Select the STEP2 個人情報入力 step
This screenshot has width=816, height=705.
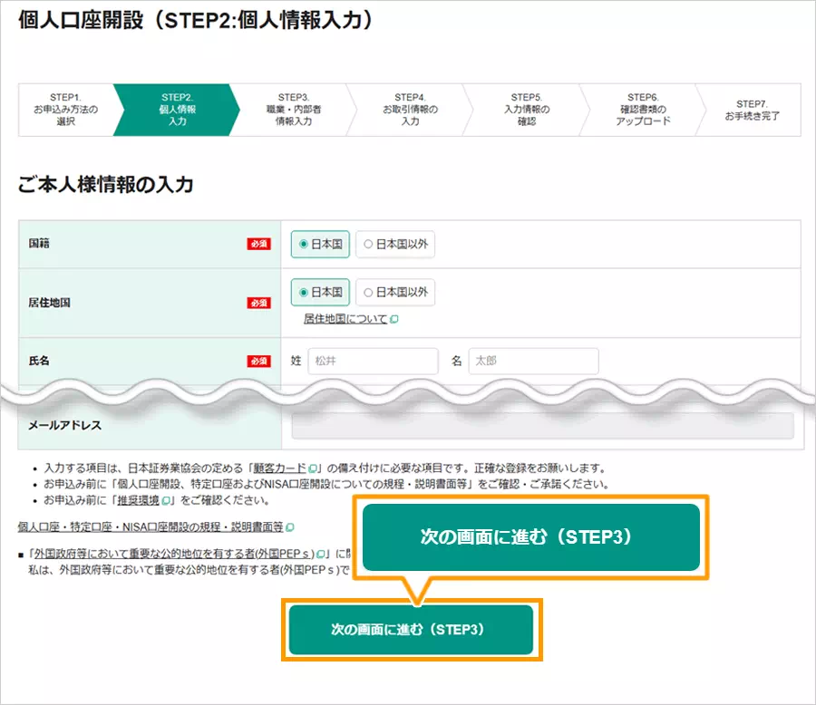pos(177,110)
